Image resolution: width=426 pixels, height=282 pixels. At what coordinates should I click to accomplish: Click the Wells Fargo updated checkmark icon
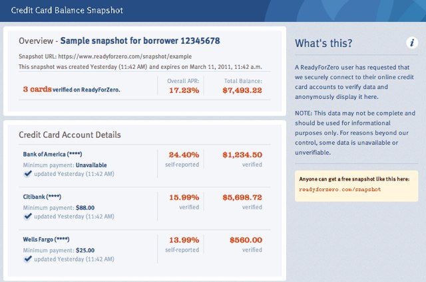[x=27, y=259]
